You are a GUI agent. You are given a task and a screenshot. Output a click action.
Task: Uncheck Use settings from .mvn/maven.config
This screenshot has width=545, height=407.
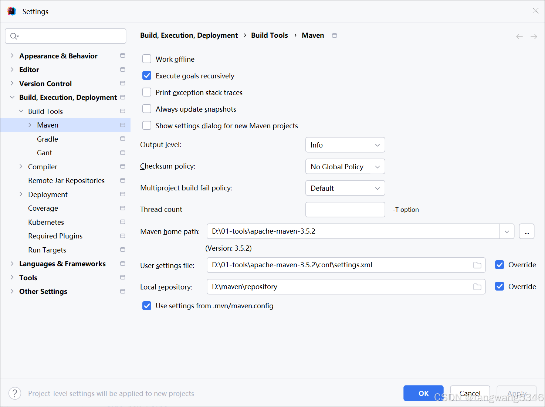147,306
